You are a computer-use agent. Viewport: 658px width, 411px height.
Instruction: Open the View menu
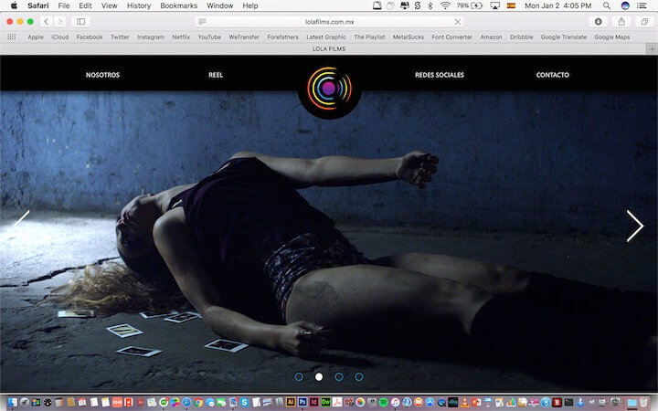[109, 5]
